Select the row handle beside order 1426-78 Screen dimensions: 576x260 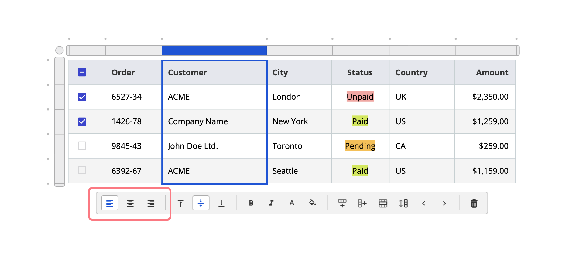point(60,121)
